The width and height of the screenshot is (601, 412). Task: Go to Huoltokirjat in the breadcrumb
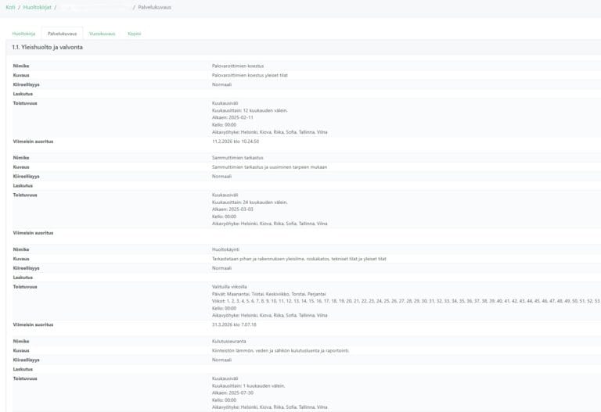coord(38,7)
